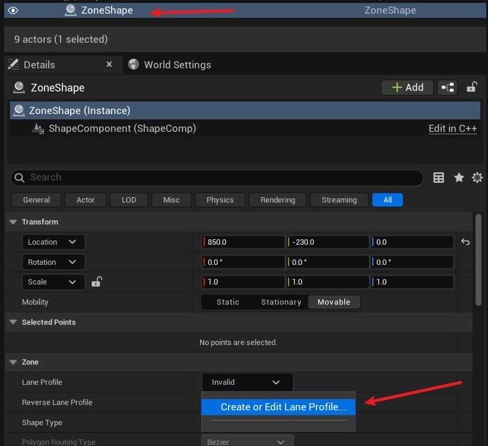This screenshot has height=446, width=488.
Task: Click the Blueprint/Add Script icon next to Add
Action: click(447, 87)
